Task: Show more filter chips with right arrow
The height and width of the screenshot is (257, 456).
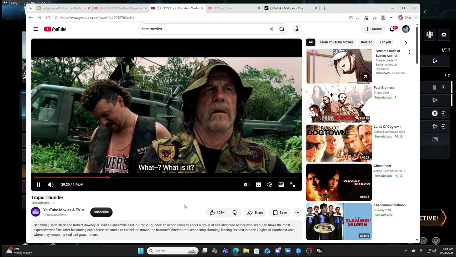Action: 406,43
